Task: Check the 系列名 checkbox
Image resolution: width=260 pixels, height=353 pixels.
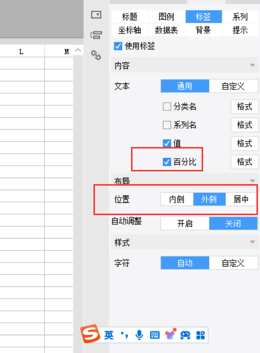Action: coord(167,125)
